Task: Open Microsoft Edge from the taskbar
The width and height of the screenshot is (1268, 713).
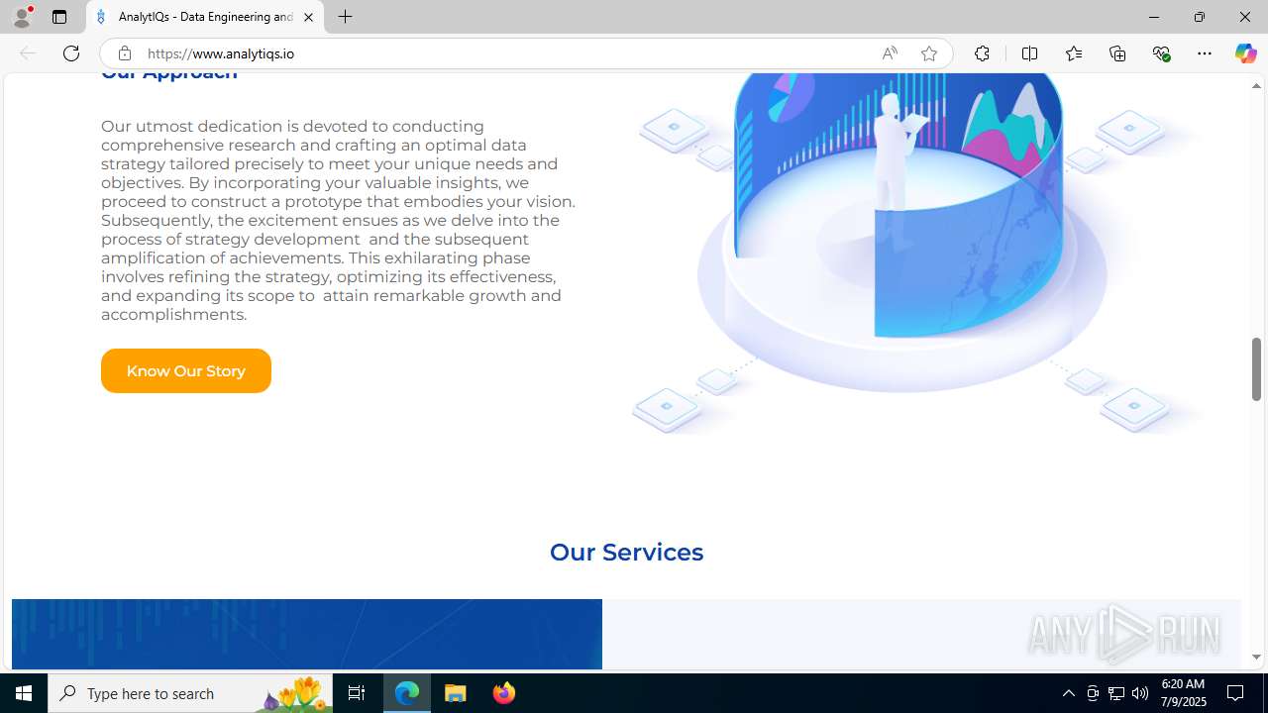Action: tap(407, 693)
